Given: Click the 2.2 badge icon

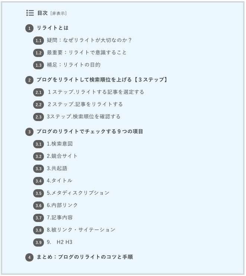Looking at the screenshot, I should (x=38, y=105).
